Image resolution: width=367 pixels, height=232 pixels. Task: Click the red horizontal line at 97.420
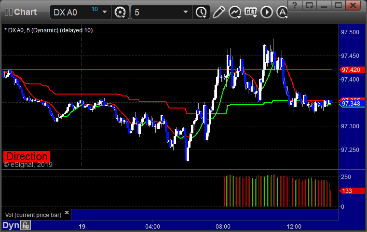click(167, 69)
